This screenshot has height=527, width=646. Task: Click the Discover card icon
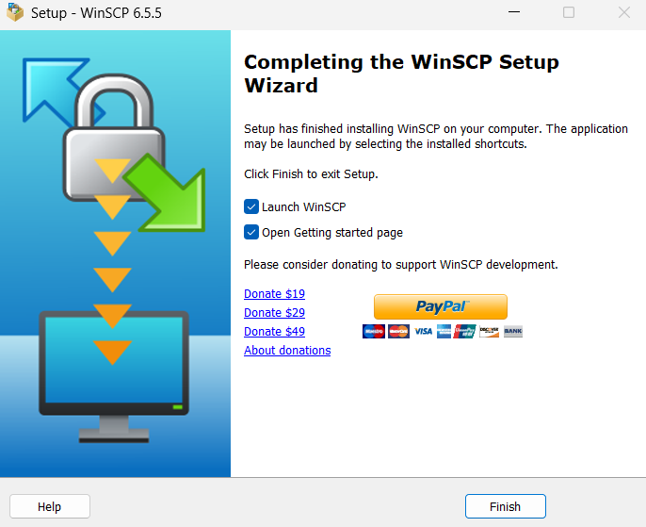click(x=489, y=331)
